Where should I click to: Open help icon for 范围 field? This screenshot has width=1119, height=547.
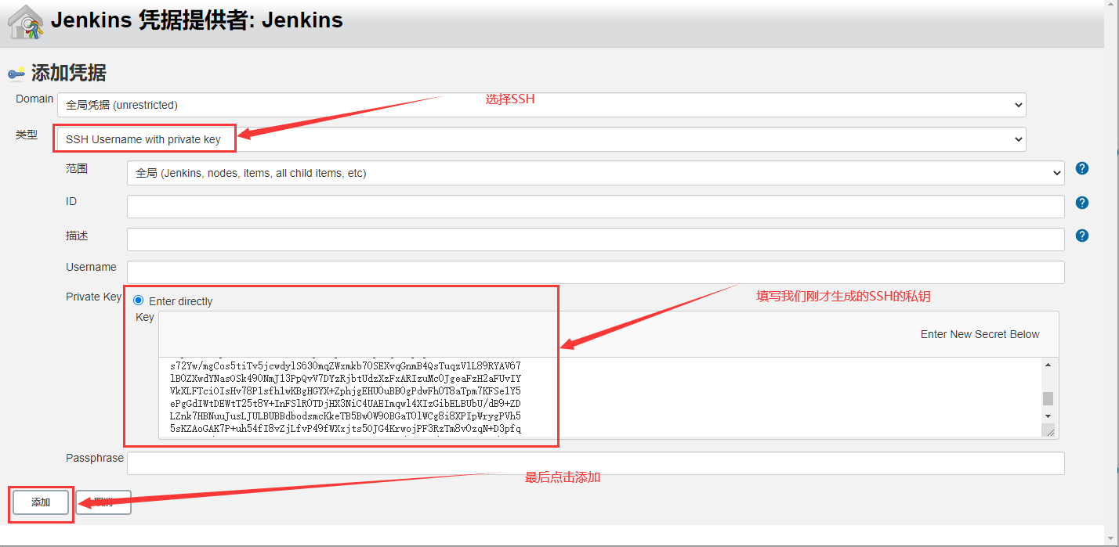(1082, 168)
